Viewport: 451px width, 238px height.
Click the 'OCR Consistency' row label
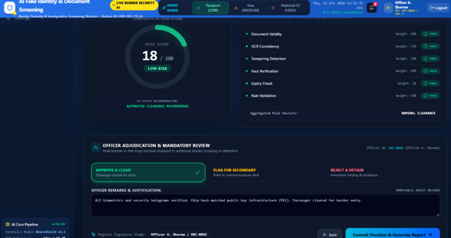(x=265, y=46)
